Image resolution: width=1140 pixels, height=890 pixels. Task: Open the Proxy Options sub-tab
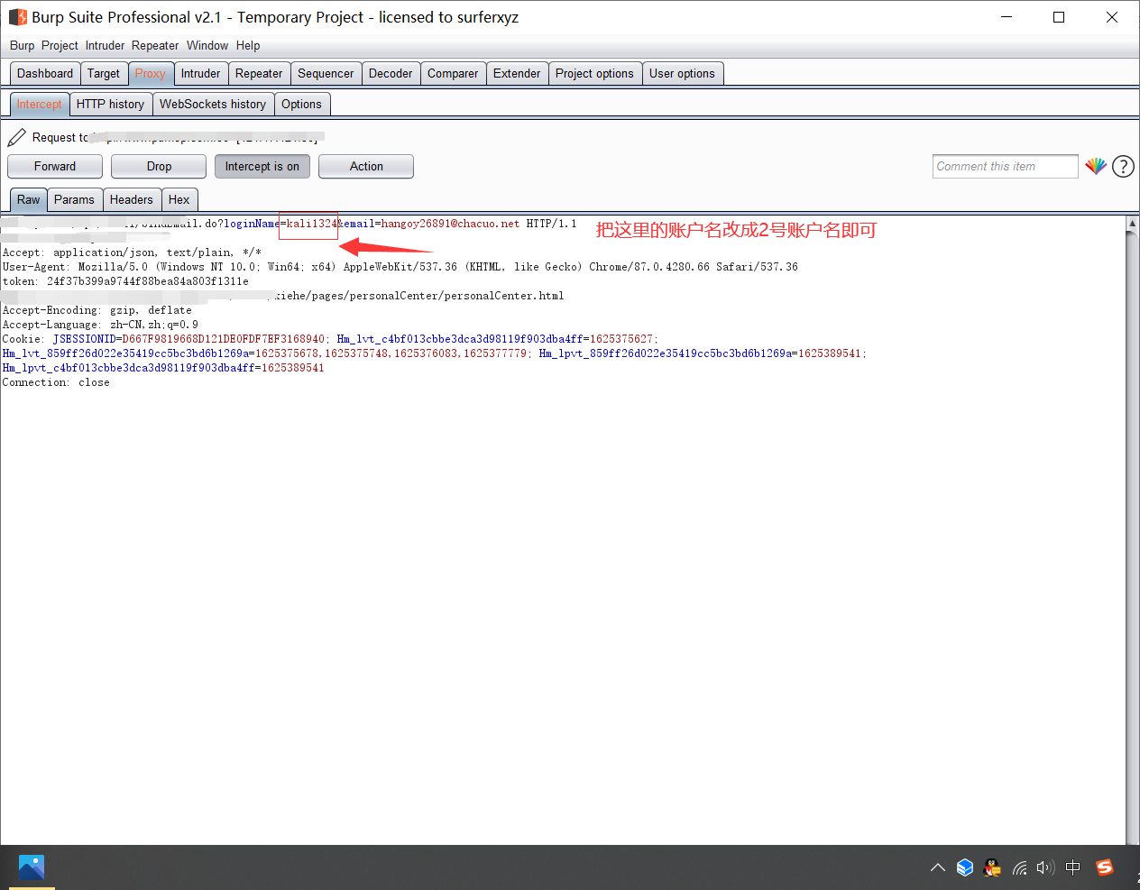coord(301,105)
